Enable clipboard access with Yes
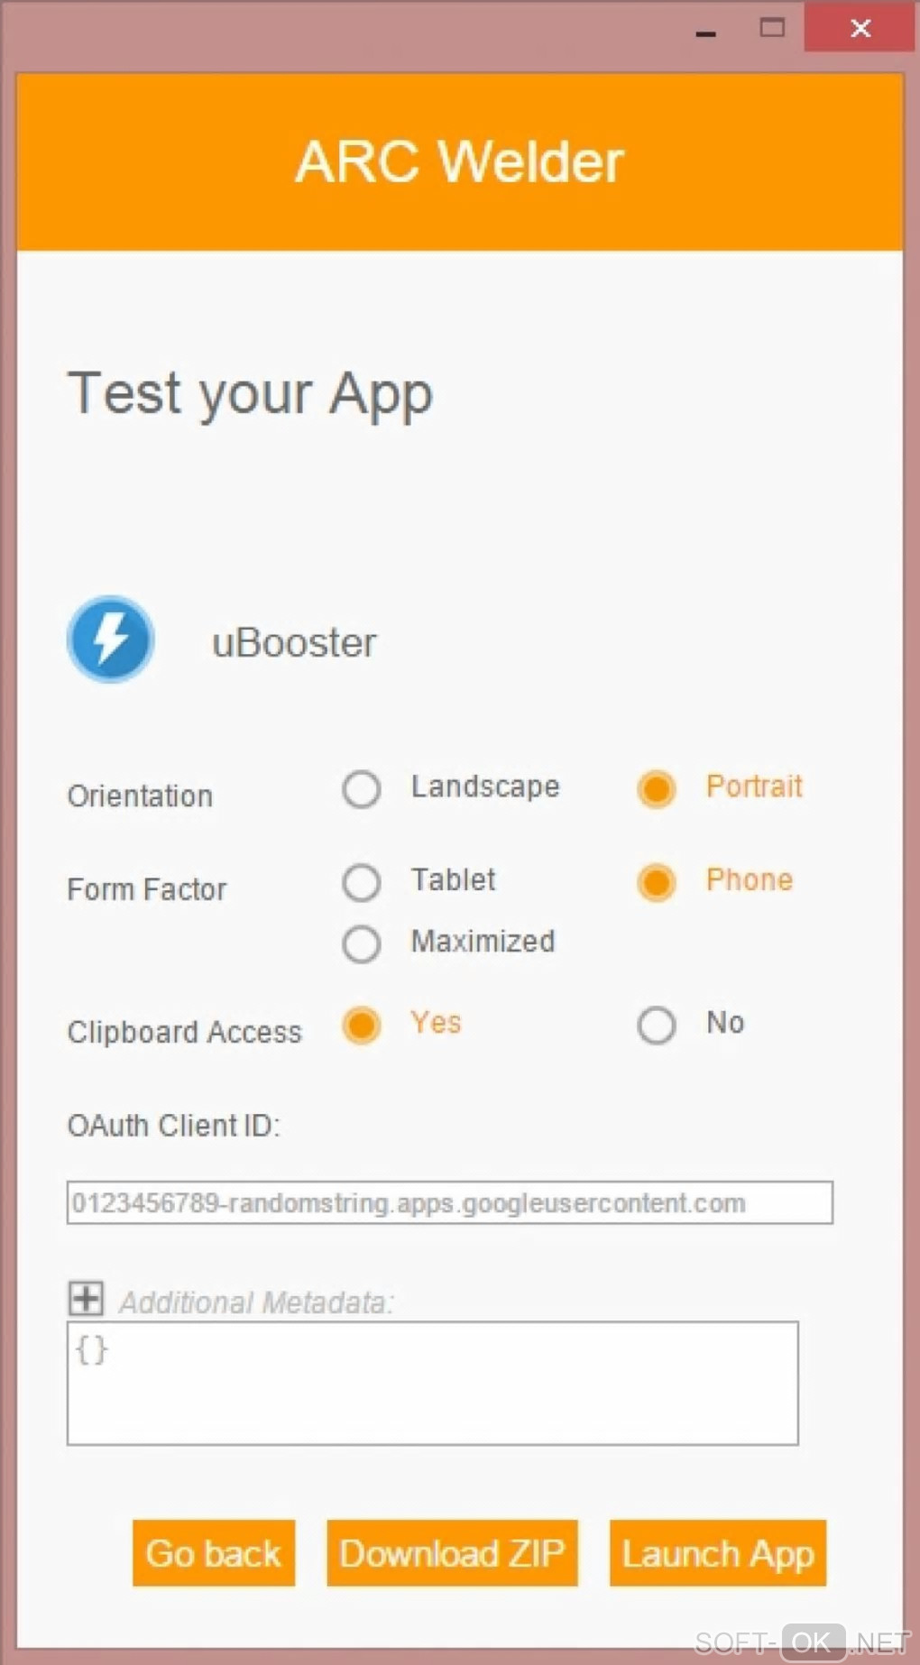The height and width of the screenshot is (1665, 920). (x=362, y=1026)
